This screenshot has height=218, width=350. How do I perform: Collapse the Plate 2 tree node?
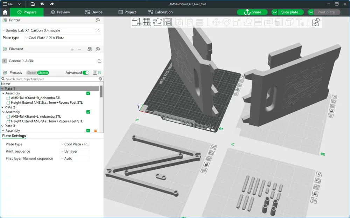[2, 107]
